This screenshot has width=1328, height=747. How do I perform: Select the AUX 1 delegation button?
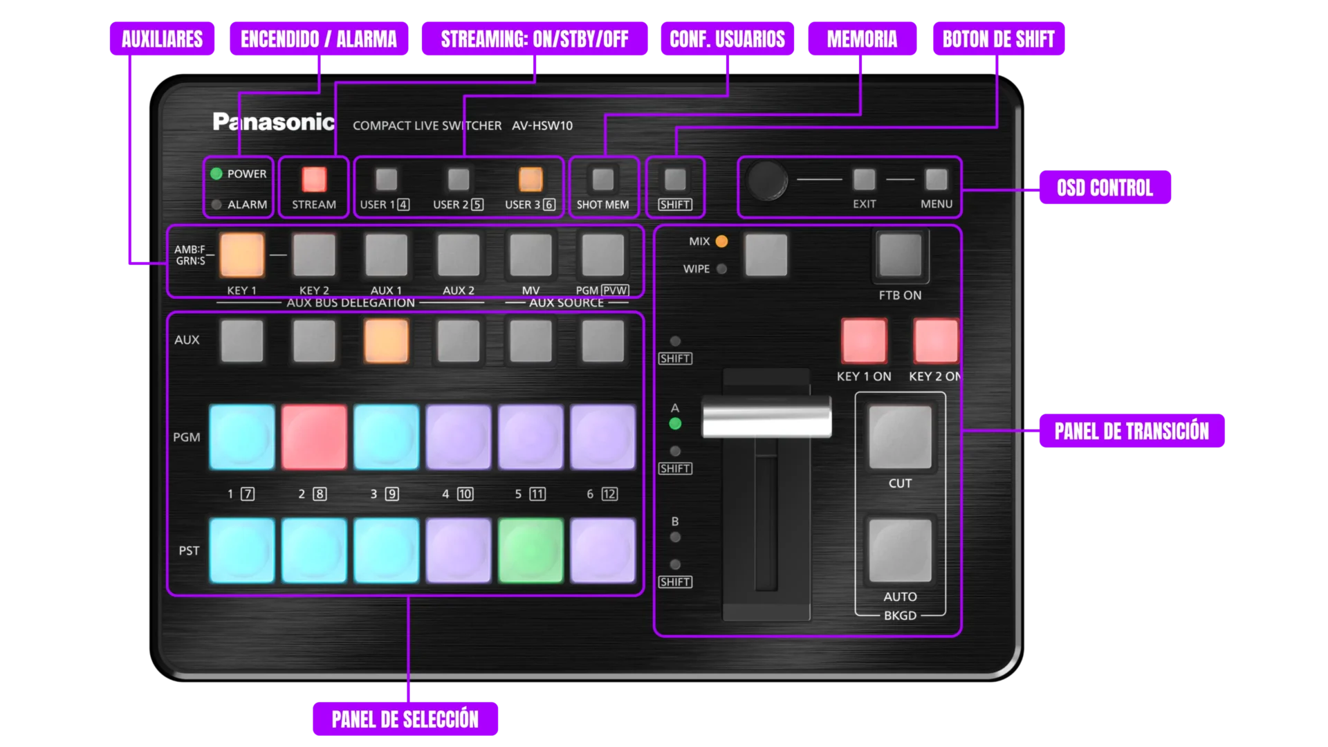click(x=386, y=255)
